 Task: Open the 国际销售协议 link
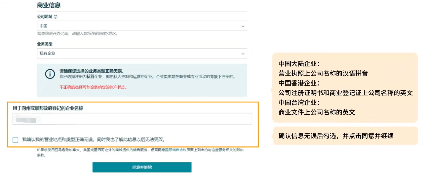[176, 150]
